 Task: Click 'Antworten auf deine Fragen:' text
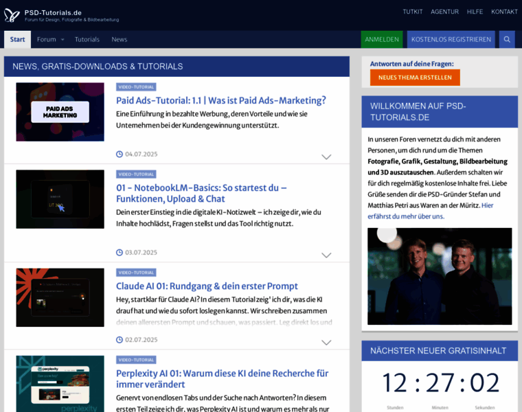point(412,64)
